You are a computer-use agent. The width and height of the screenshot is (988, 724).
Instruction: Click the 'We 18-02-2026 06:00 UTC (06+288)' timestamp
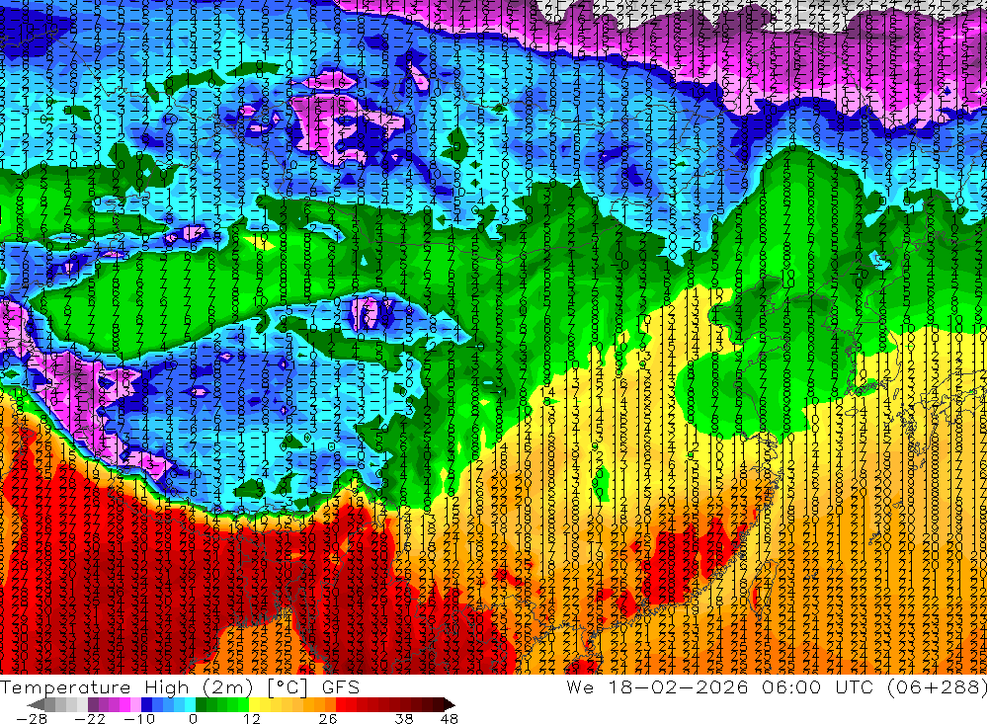tap(777, 686)
